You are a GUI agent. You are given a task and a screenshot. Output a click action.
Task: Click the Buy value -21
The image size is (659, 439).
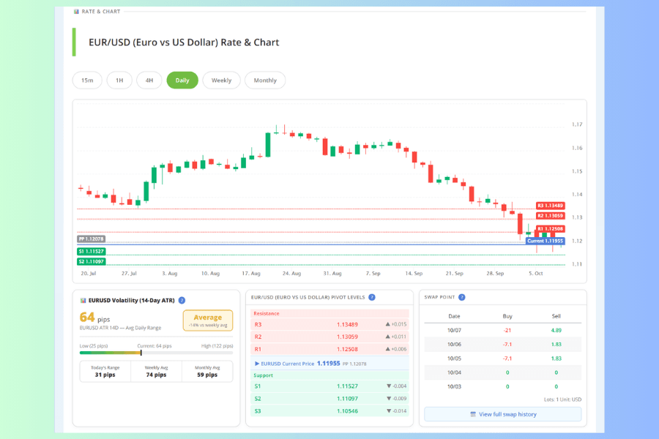[x=507, y=330]
